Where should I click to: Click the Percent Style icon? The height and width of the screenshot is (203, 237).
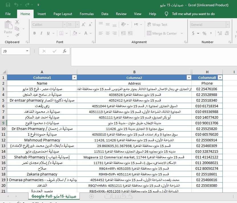coord(204,33)
